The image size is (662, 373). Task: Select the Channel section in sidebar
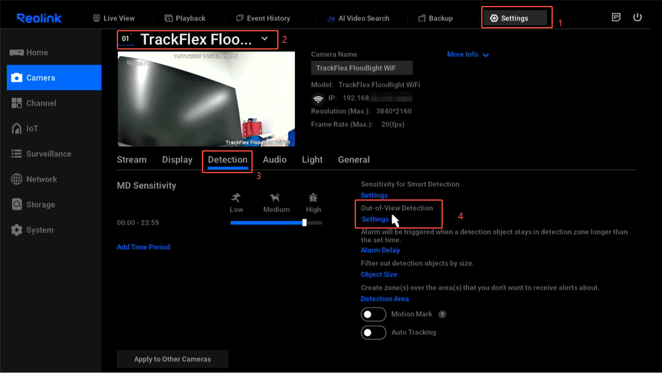click(x=41, y=103)
